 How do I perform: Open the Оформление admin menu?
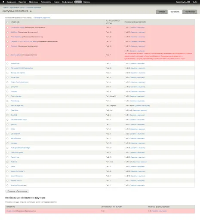tap(34, 2)
